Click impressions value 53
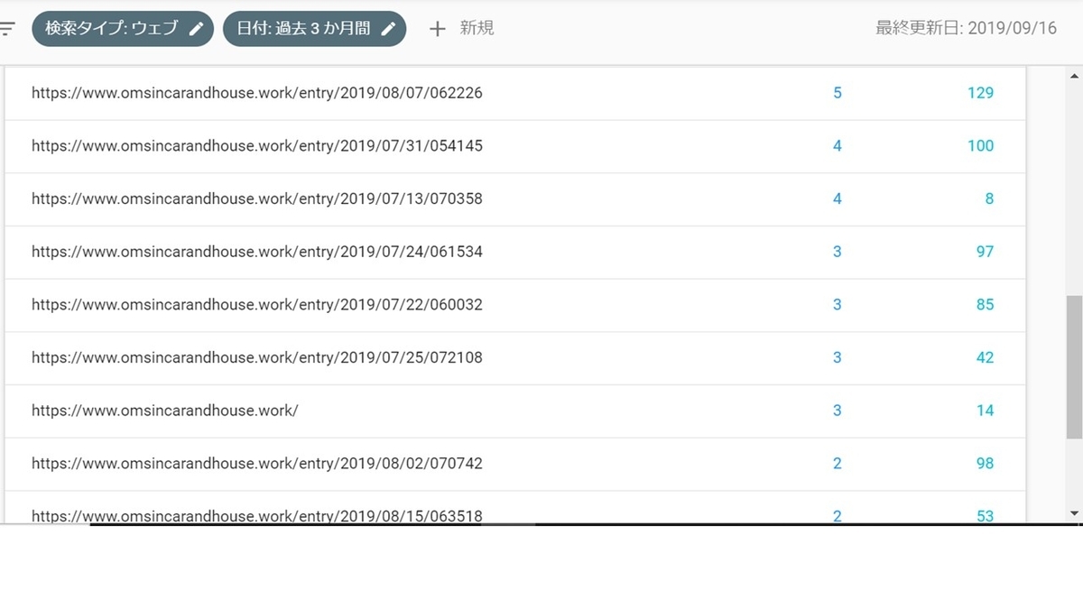1083x609 pixels. [985, 516]
